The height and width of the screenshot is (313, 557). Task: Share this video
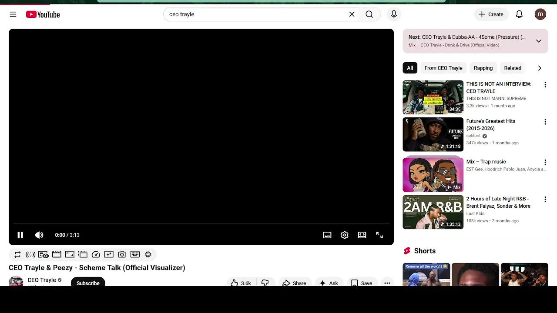295,283
